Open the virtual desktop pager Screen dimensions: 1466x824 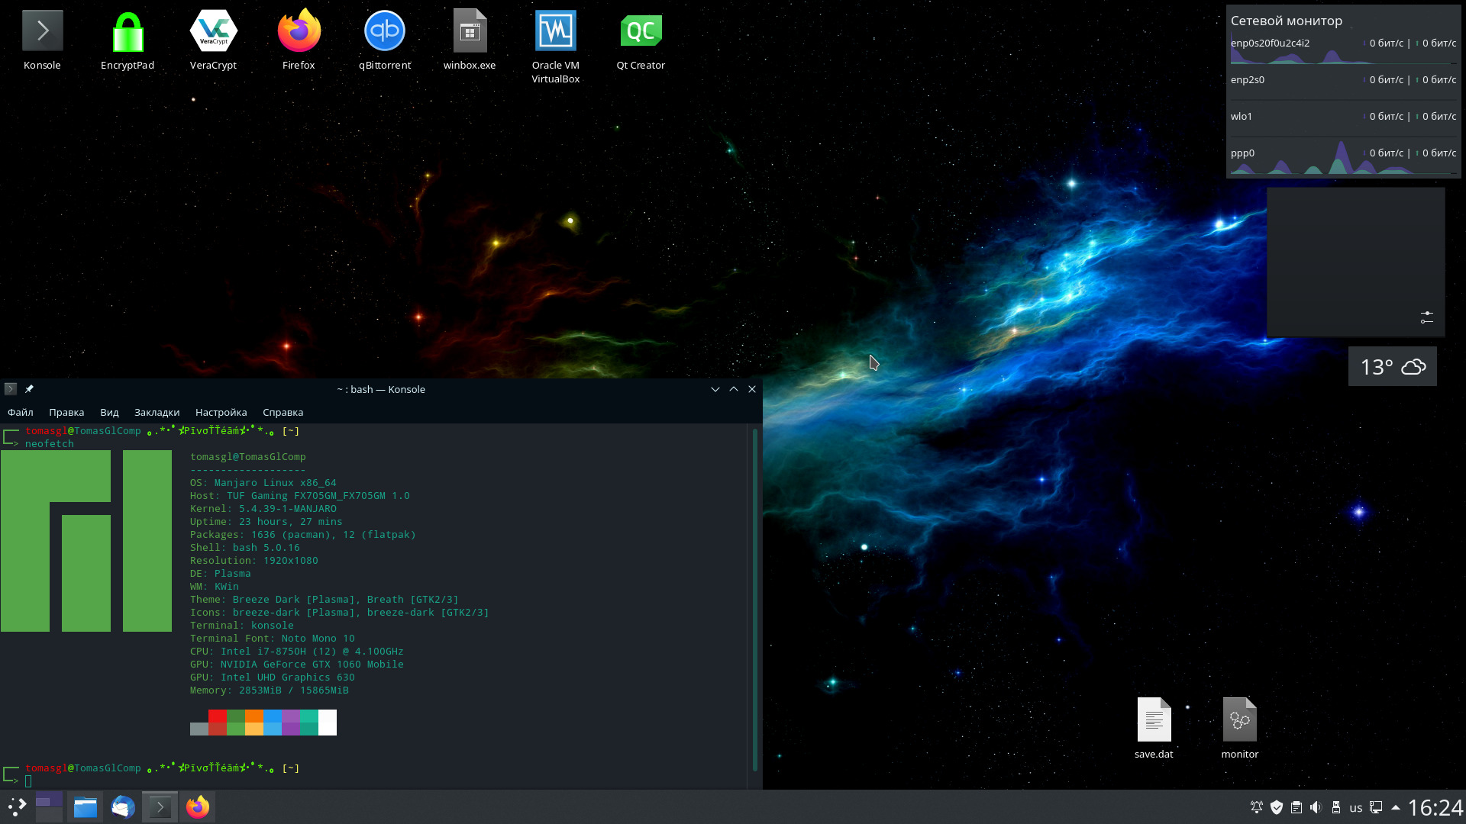49,807
